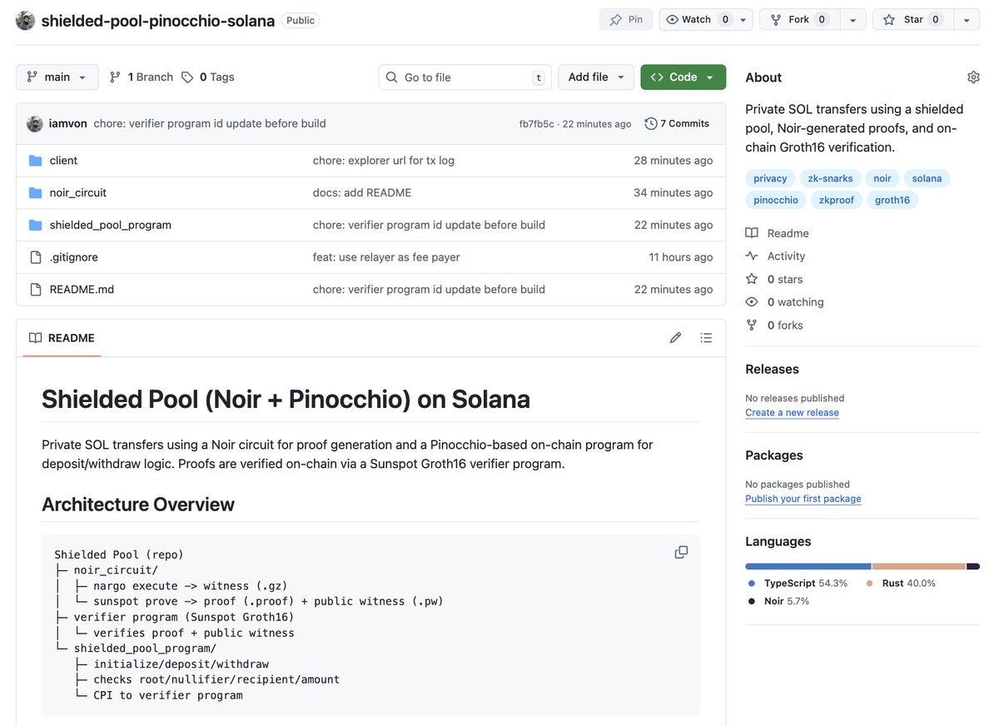Fork the repository
The width and height of the screenshot is (999, 726).
797,19
